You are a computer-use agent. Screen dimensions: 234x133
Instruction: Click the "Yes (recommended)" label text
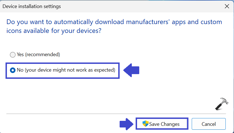tap(38, 54)
